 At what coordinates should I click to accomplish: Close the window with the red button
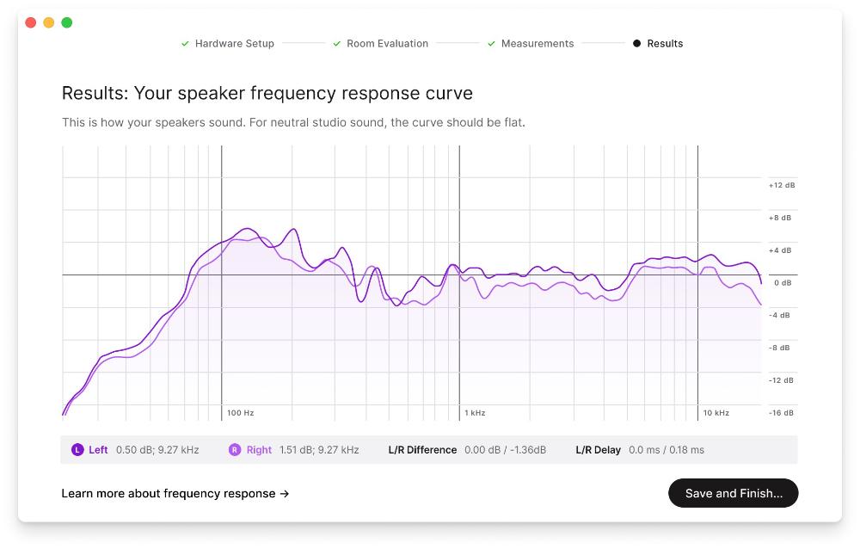click(31, 22)
